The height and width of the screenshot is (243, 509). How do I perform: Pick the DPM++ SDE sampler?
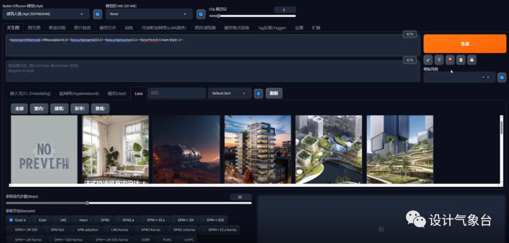point(213,220)
